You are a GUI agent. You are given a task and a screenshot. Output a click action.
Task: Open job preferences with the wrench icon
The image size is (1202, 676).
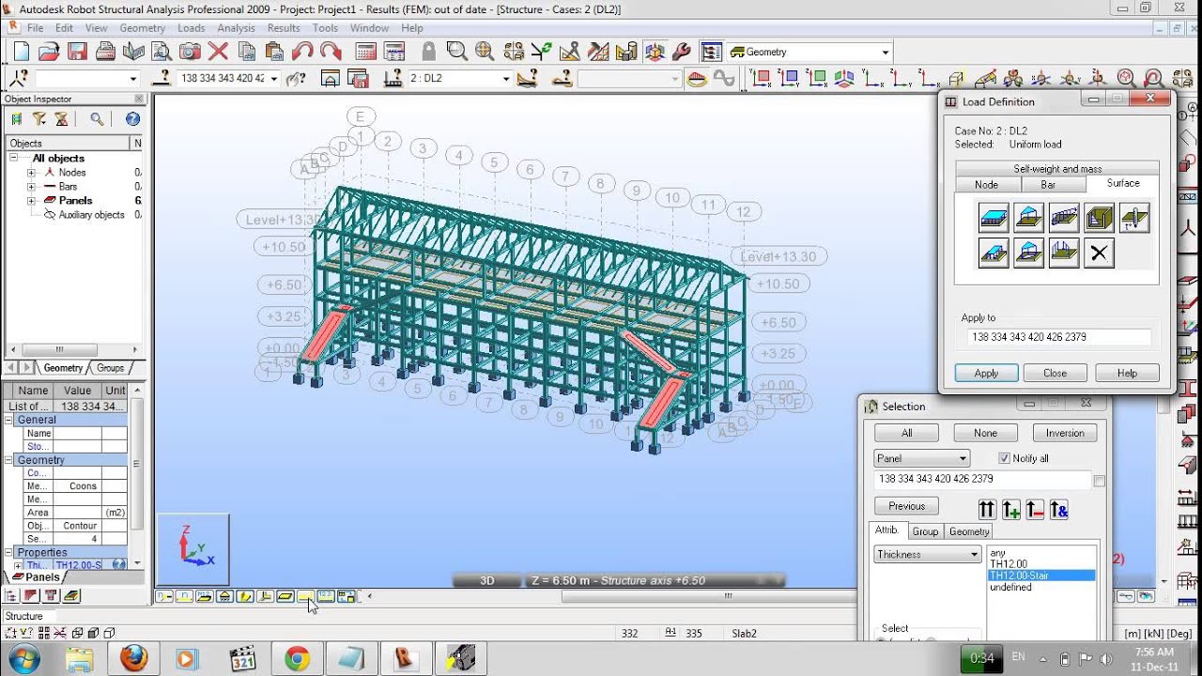click(682, 52)
